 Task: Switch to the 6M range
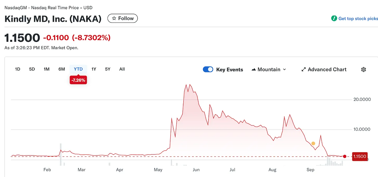62,69
